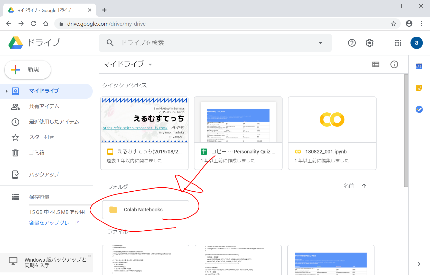The width and height of the screenshot is (430, 275).
Task: Reverse sort direction arrow next to 名前
Action: (364, 186)
